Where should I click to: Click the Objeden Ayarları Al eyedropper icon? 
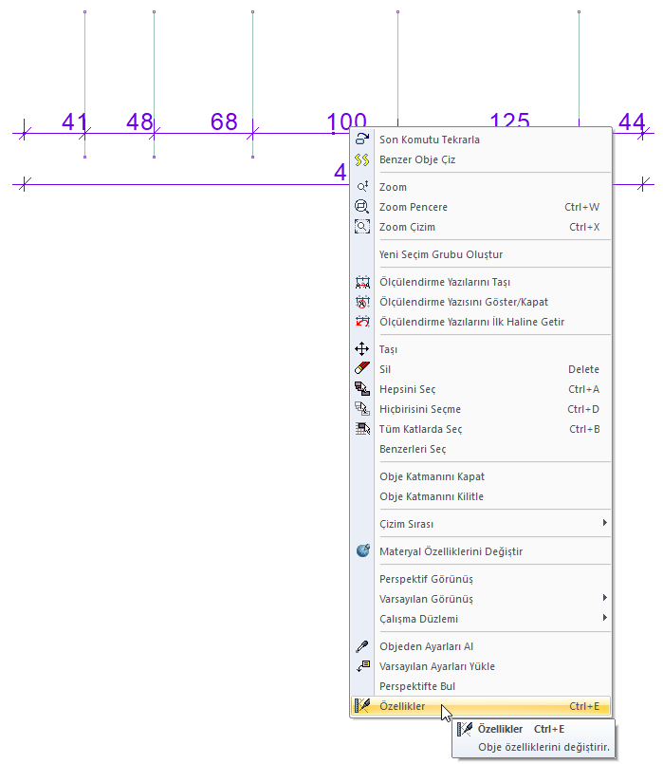[362, 646]
